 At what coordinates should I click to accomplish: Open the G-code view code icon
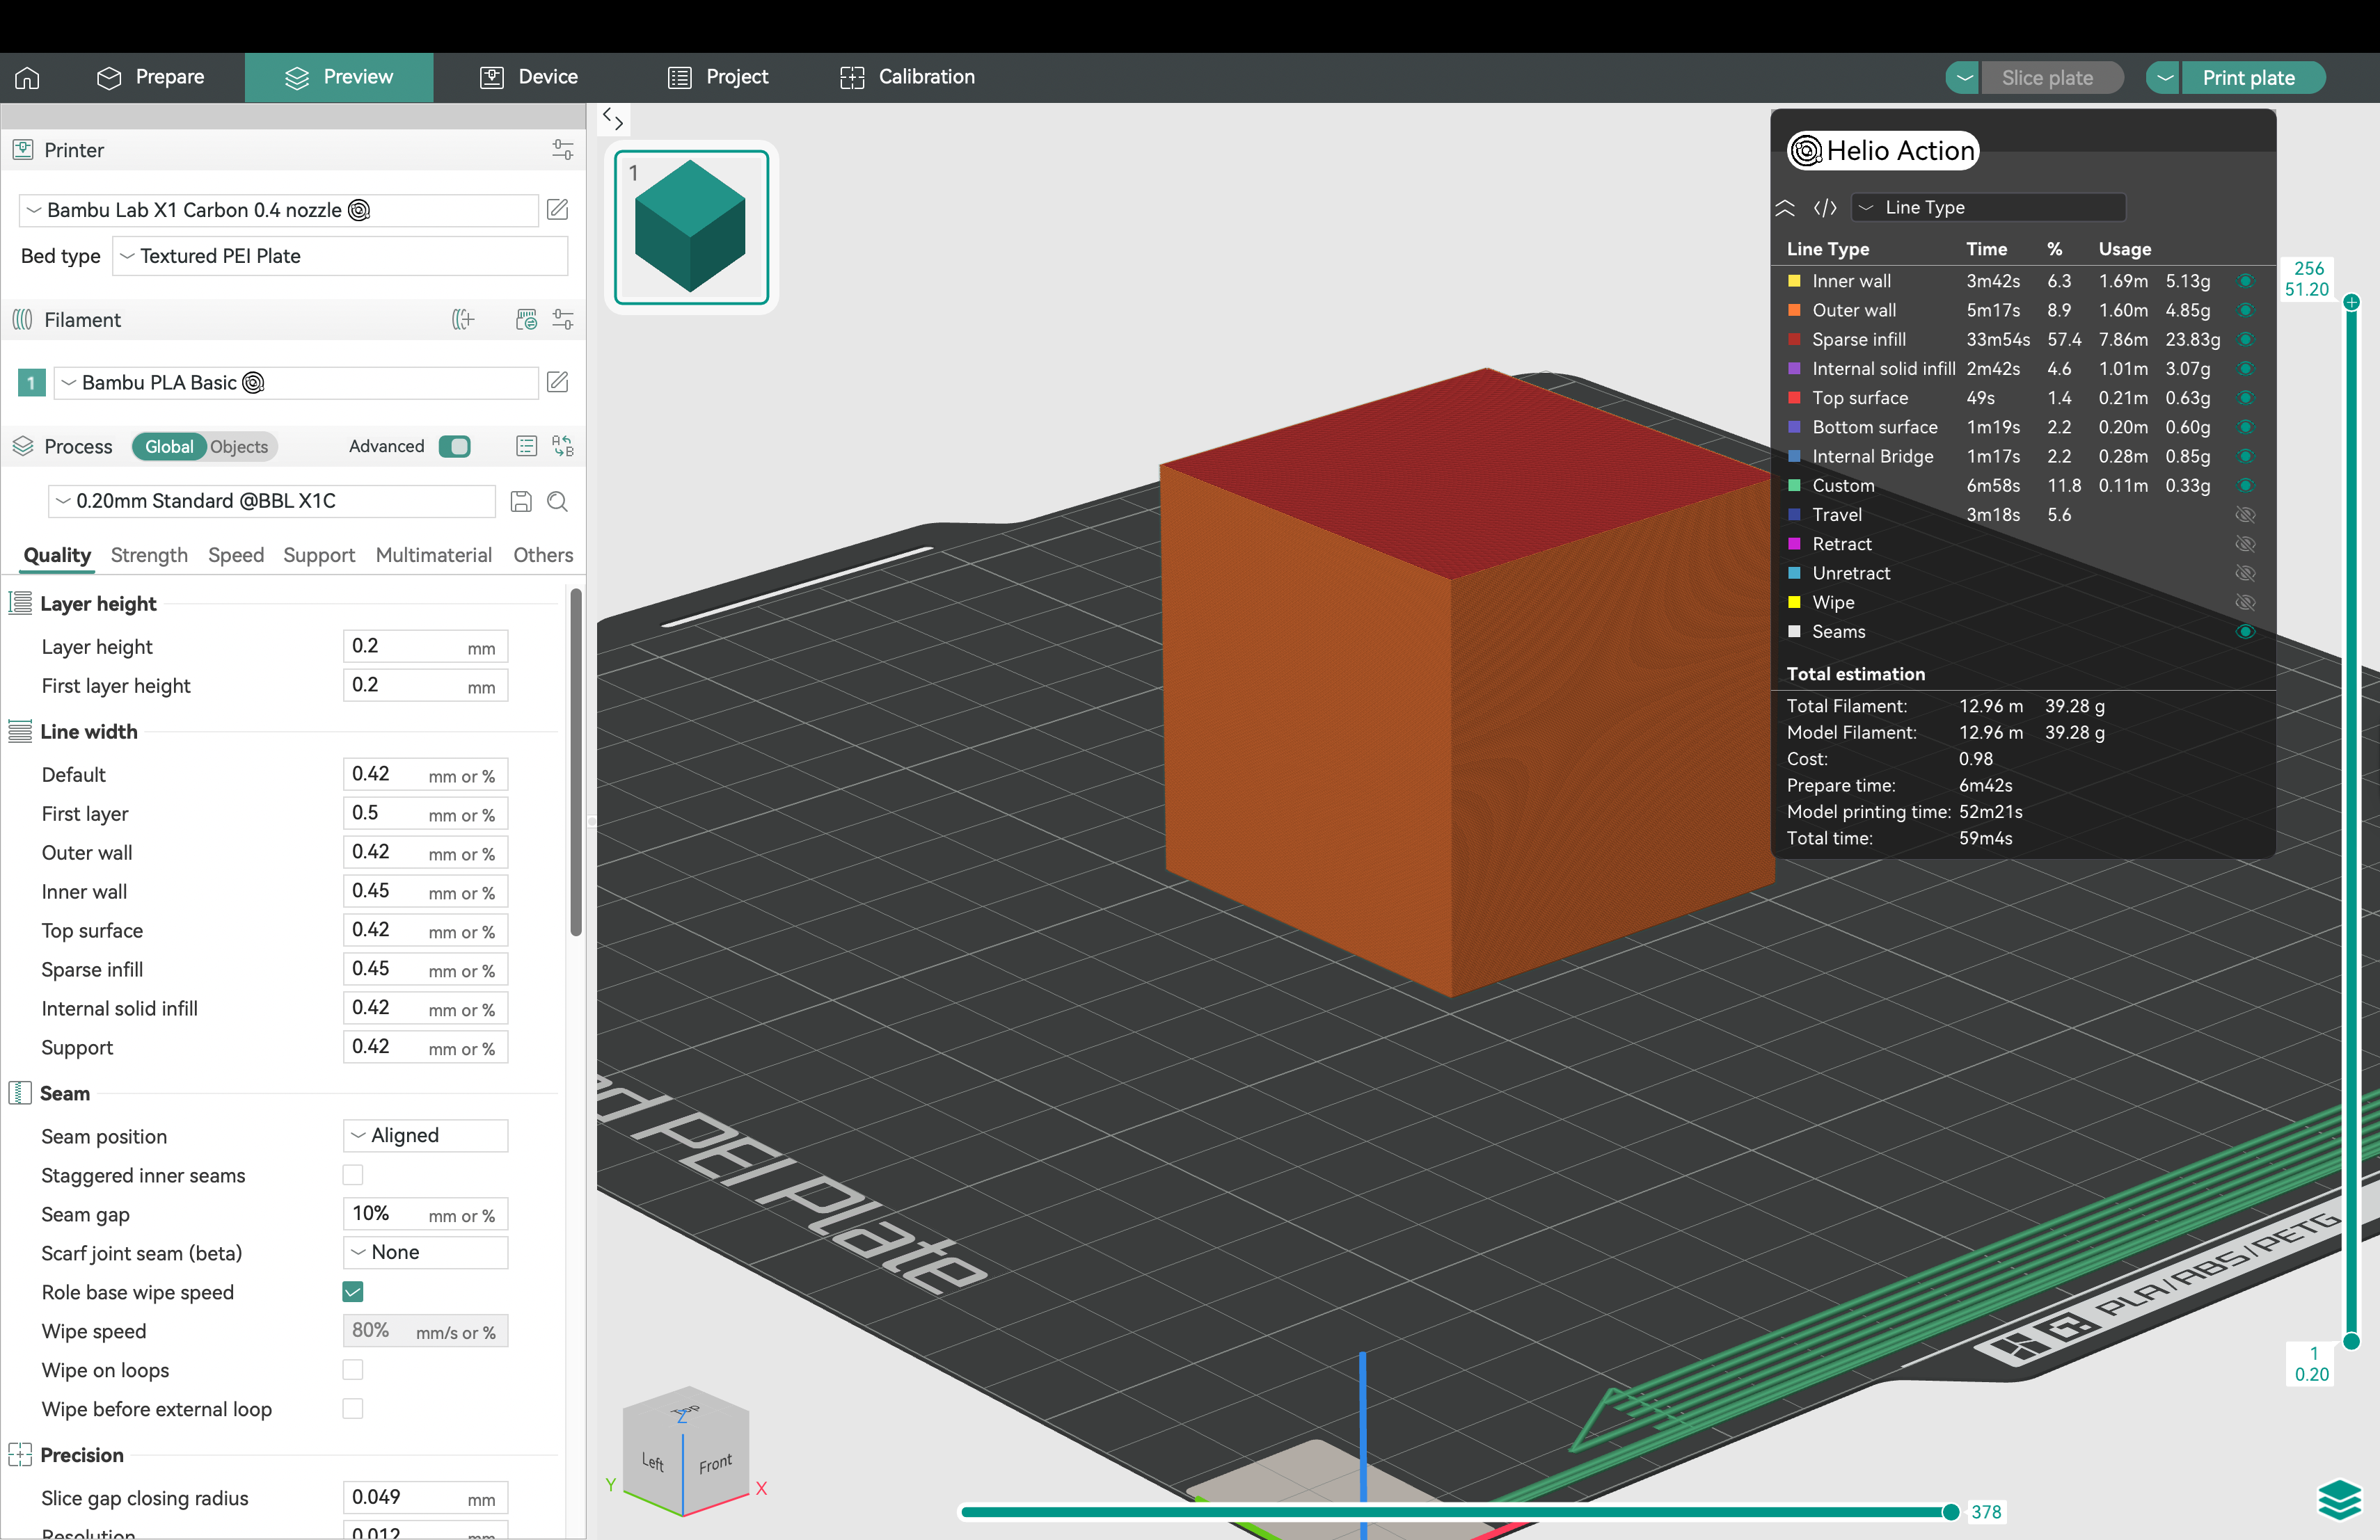point(1825,208)
